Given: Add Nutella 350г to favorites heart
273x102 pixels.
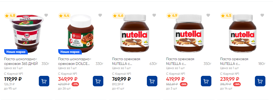Looking at the screenshot, I should click(x=208, y=15).
